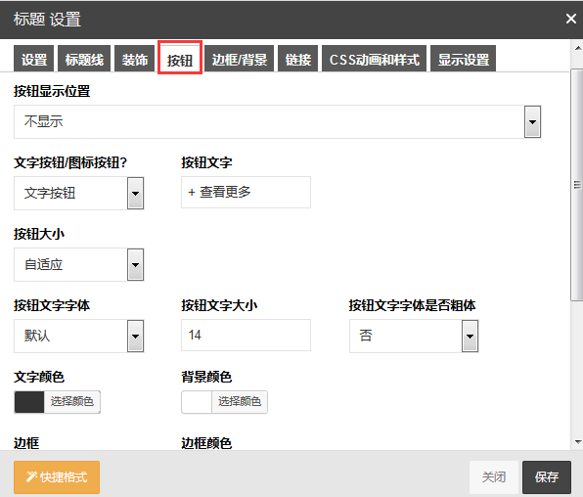Click the 快捷格式 quick format button
Image resolution: width=583 pixels, height=497 pixels.
click(57, 476)
